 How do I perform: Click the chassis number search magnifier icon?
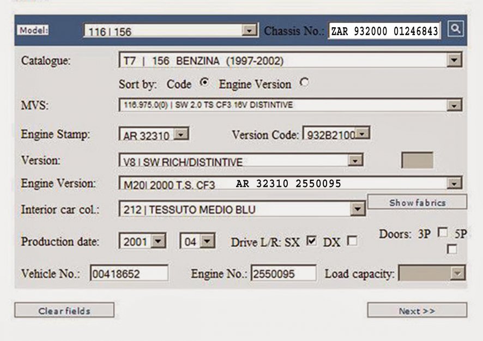(455, 29)
